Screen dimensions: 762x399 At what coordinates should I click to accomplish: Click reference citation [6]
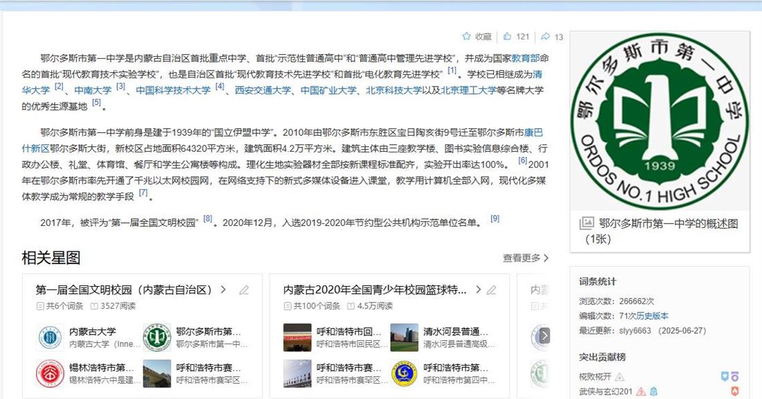click(x=522, y=161)
